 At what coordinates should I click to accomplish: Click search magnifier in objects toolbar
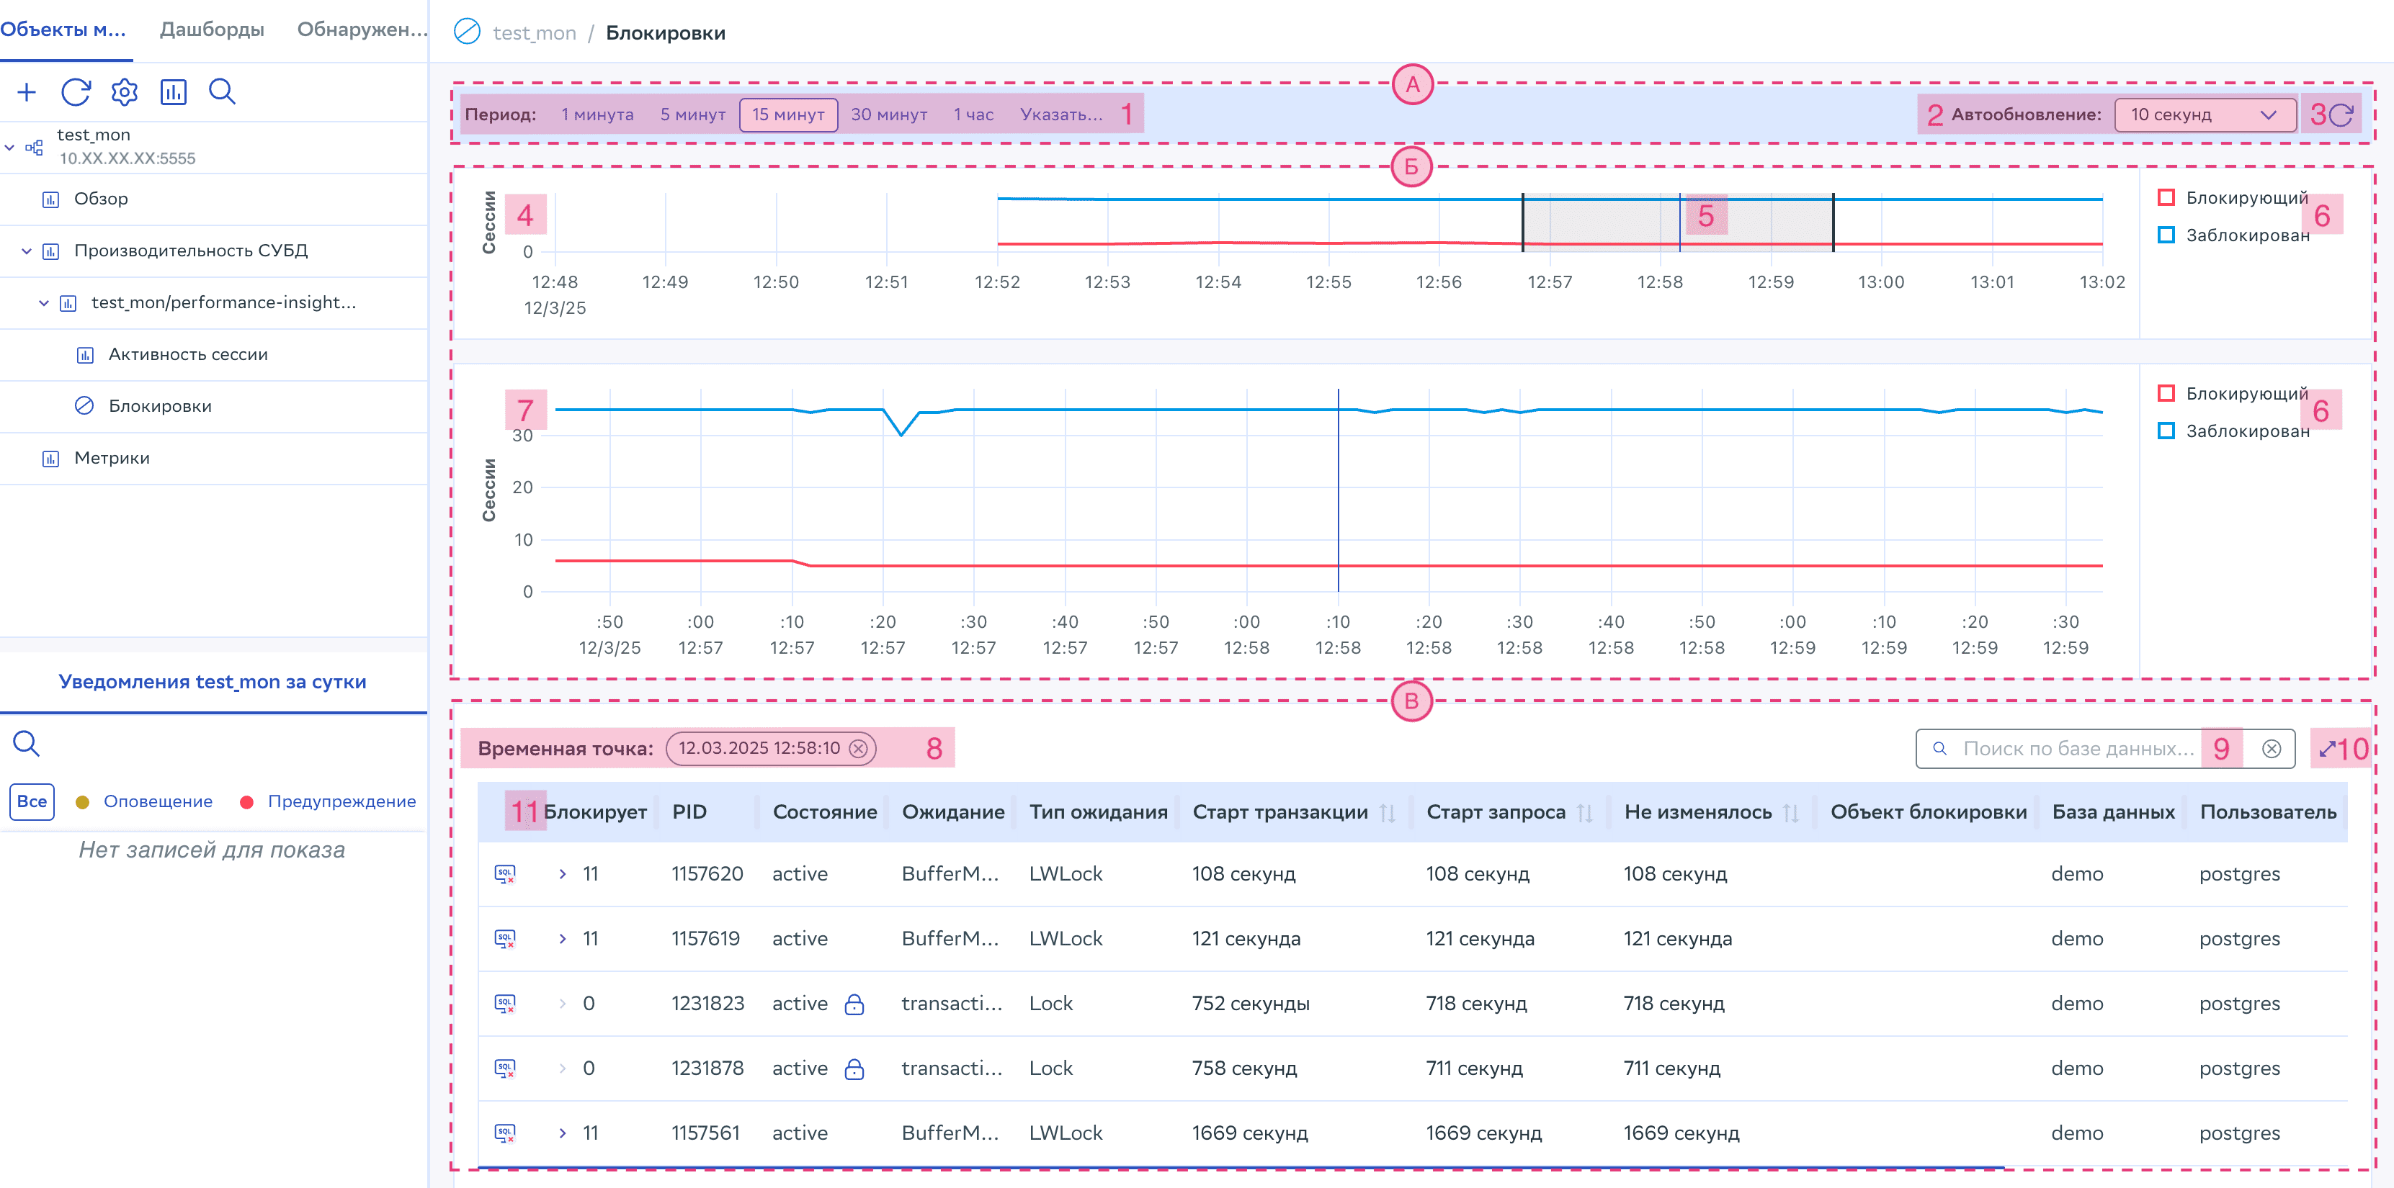[222, 92]
